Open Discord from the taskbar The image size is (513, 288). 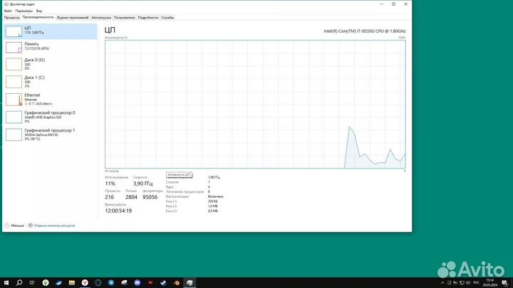tap(138, 283)
